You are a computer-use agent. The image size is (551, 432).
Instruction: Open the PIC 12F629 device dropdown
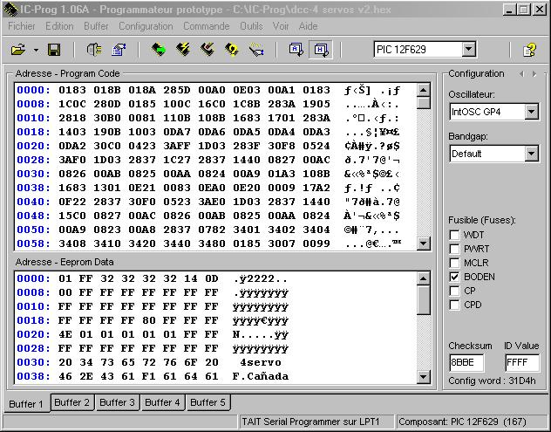[x=468, y=49]
